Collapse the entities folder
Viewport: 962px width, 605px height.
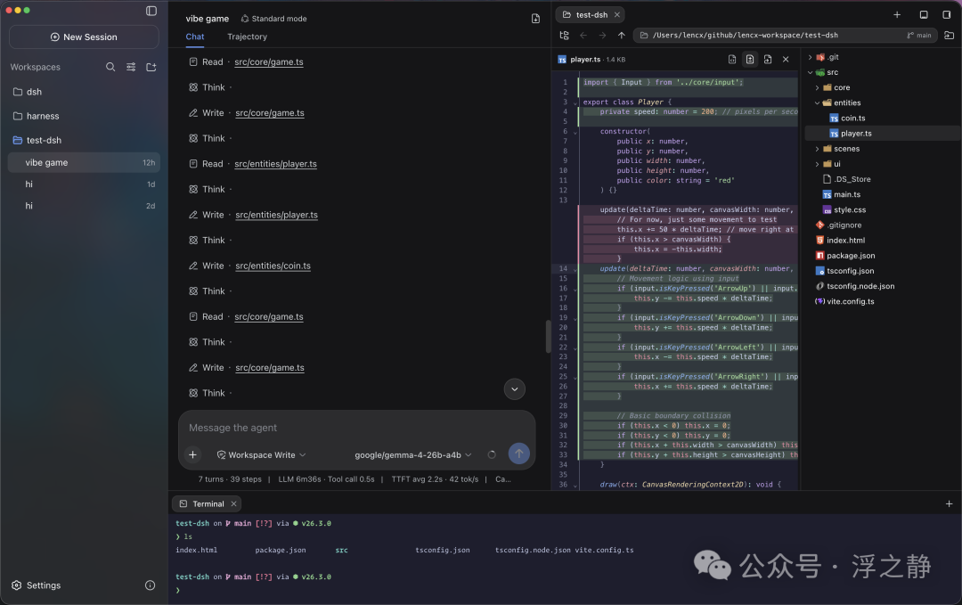point(842,103)
